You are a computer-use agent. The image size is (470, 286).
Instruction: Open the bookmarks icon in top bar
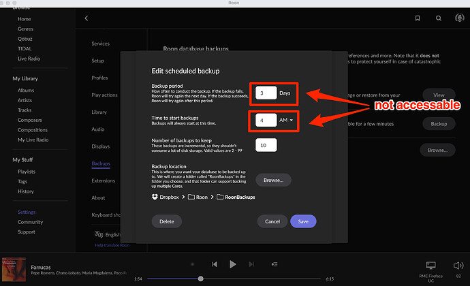coord(418,18)
